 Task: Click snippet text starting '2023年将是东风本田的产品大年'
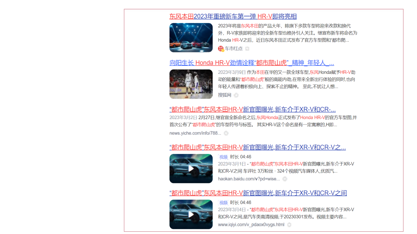[x=288, y=33]
